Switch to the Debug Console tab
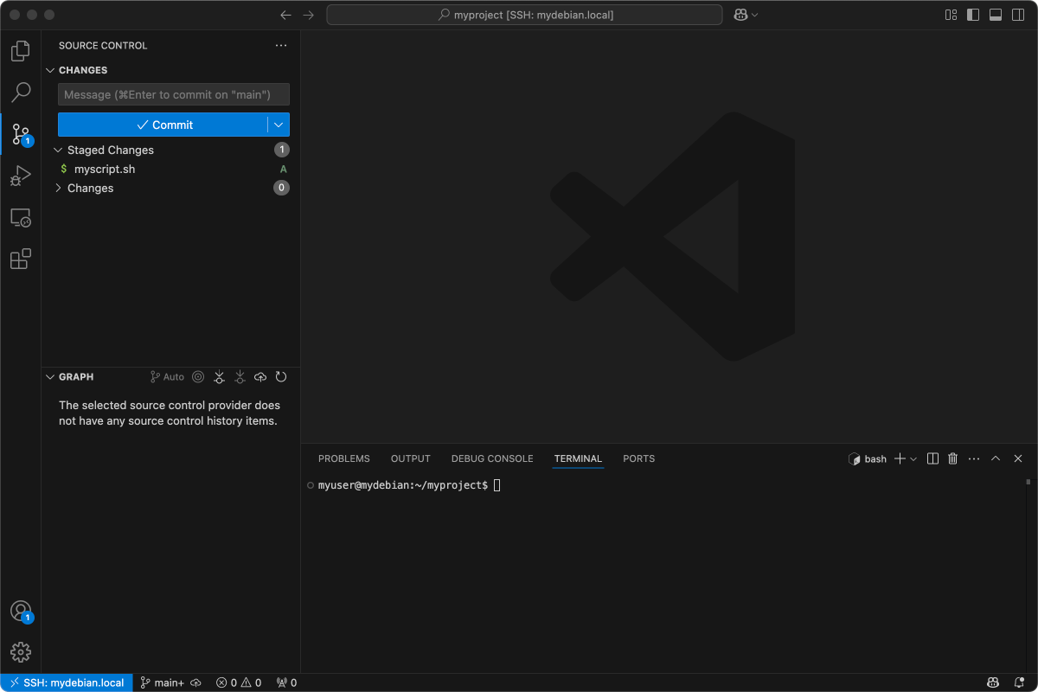Screen dimensions: 1038x692 tap(492, 458)
